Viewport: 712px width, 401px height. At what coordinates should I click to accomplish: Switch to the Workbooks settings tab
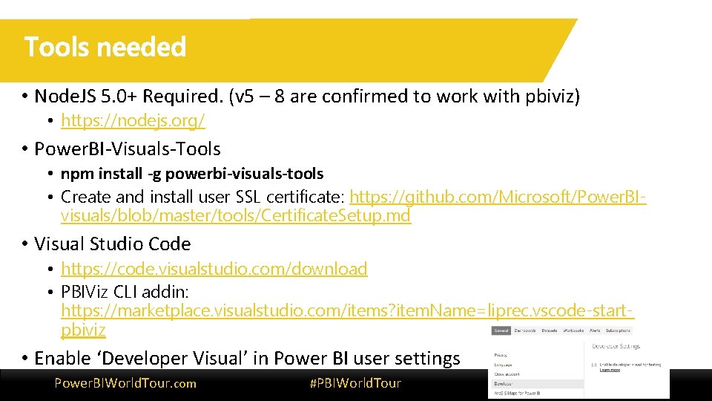(x=573, y=330)
